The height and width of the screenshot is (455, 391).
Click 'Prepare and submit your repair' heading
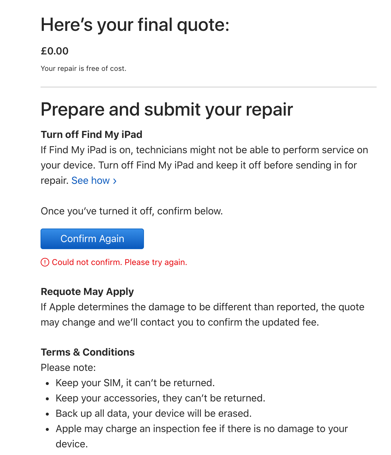click(167, 109)
